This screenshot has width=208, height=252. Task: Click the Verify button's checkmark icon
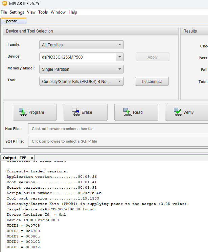(177, 112)
